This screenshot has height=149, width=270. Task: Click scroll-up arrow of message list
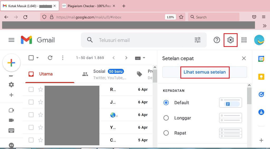pos(155,67)
